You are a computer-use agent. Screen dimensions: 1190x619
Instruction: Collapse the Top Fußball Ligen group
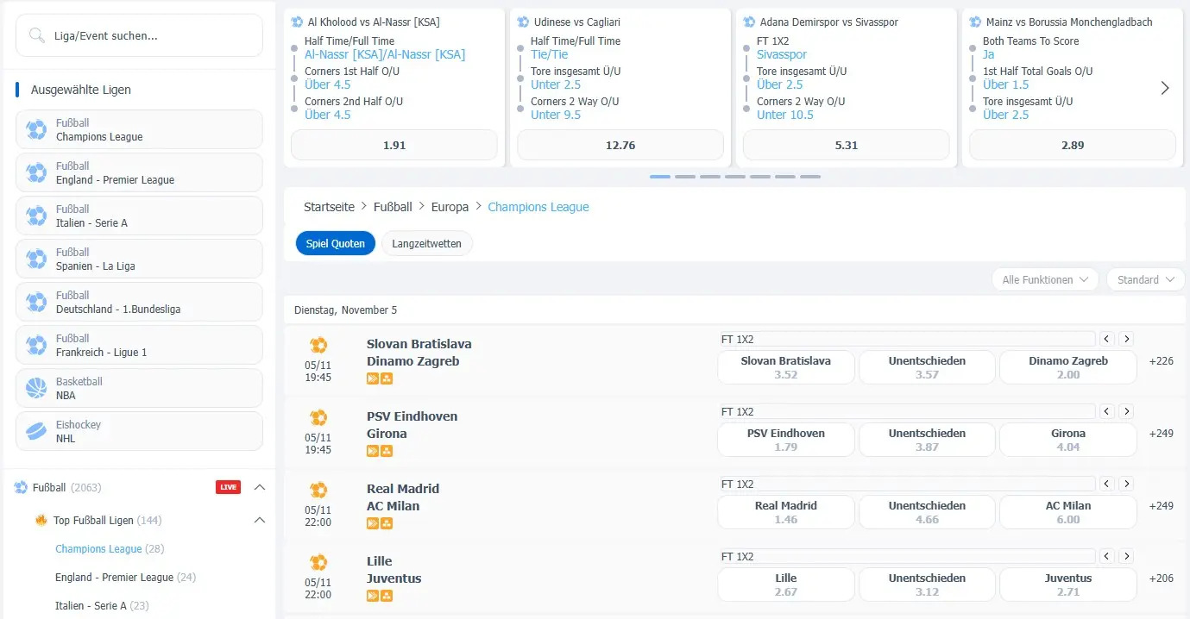(259, 520)
